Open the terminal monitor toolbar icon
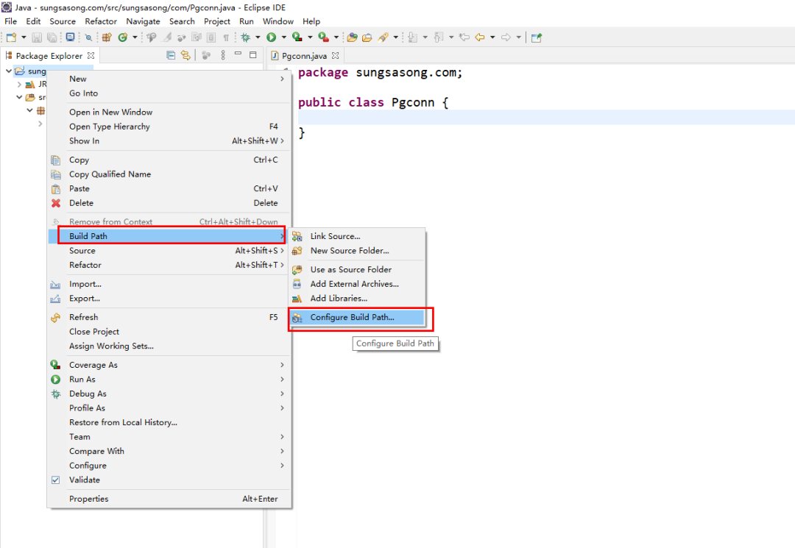Image resolution: width=795 pixels, height=548 pixels. pos(70,38)
